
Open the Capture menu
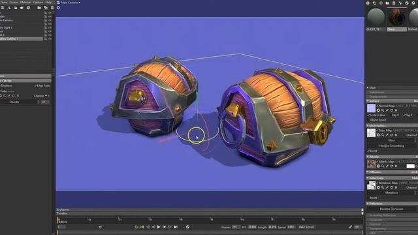pos(38,2)
